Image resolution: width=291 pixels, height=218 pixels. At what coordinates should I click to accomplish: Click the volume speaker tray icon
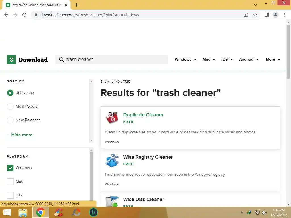click(264, 212)
